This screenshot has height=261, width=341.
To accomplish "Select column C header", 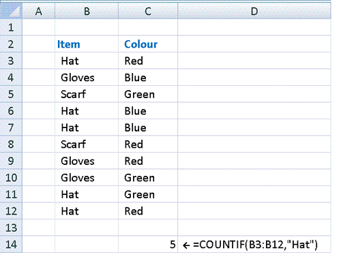I will tap(148, 11).
